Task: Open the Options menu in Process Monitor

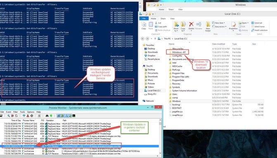Action: [x=31, y=112]
